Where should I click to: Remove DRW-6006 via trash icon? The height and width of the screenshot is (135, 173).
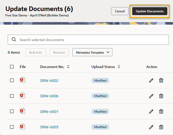161,96
